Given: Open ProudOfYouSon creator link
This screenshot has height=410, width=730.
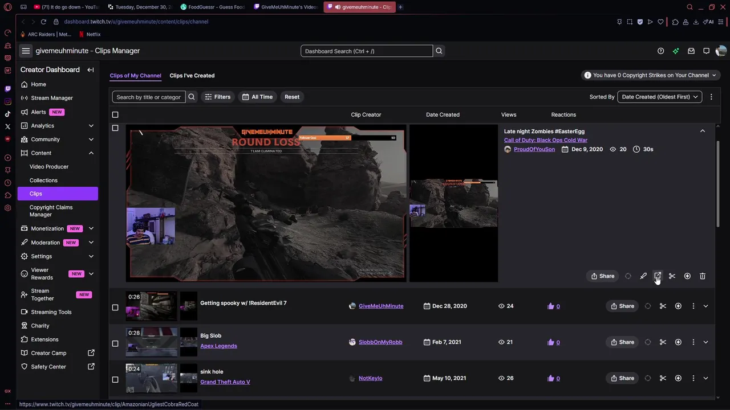Looking at the screenshot, I should tap(534, 149).
